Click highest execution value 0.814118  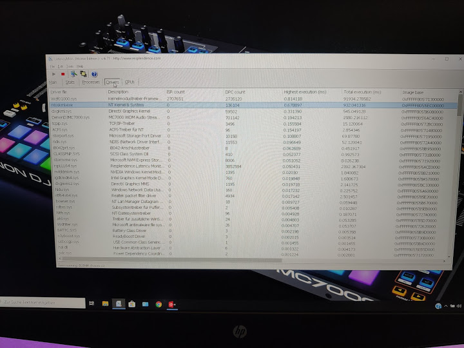(x=293, y=99)
